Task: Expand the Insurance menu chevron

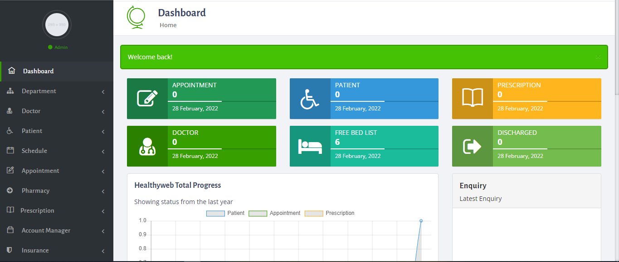Action: tap(103, 251)
